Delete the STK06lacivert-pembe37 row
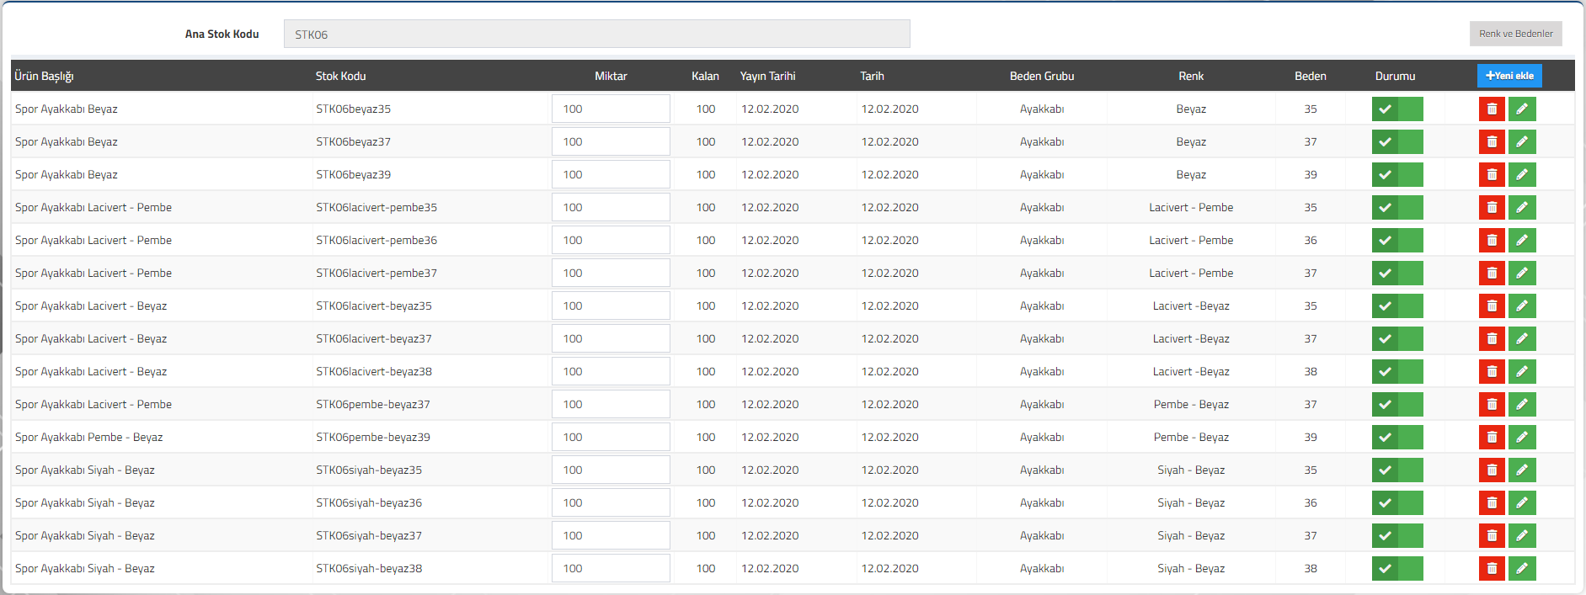 (x=1492, y=274)
